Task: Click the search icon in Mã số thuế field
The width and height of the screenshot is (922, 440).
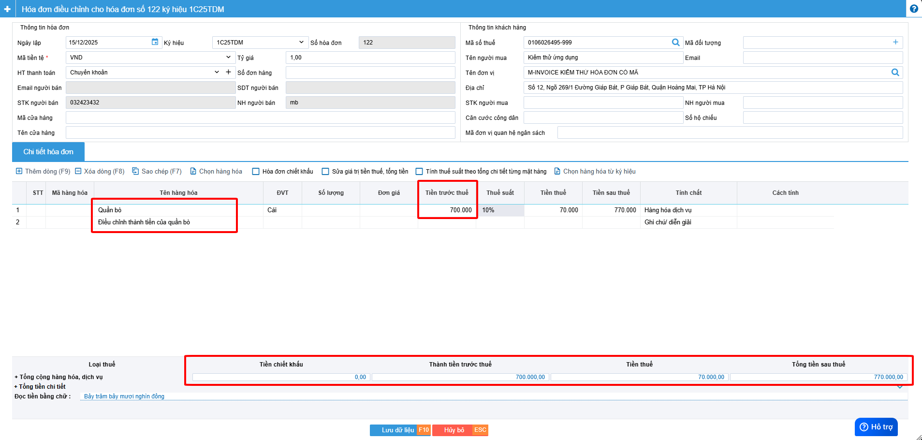Action: coord(675,43)
